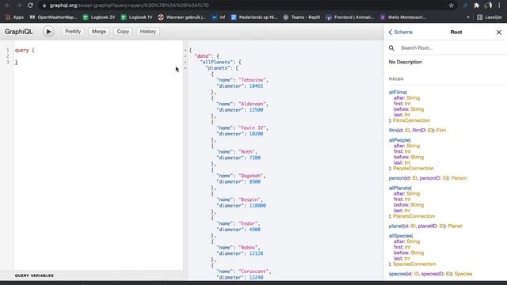Open the Species return type

coord(463,274)
